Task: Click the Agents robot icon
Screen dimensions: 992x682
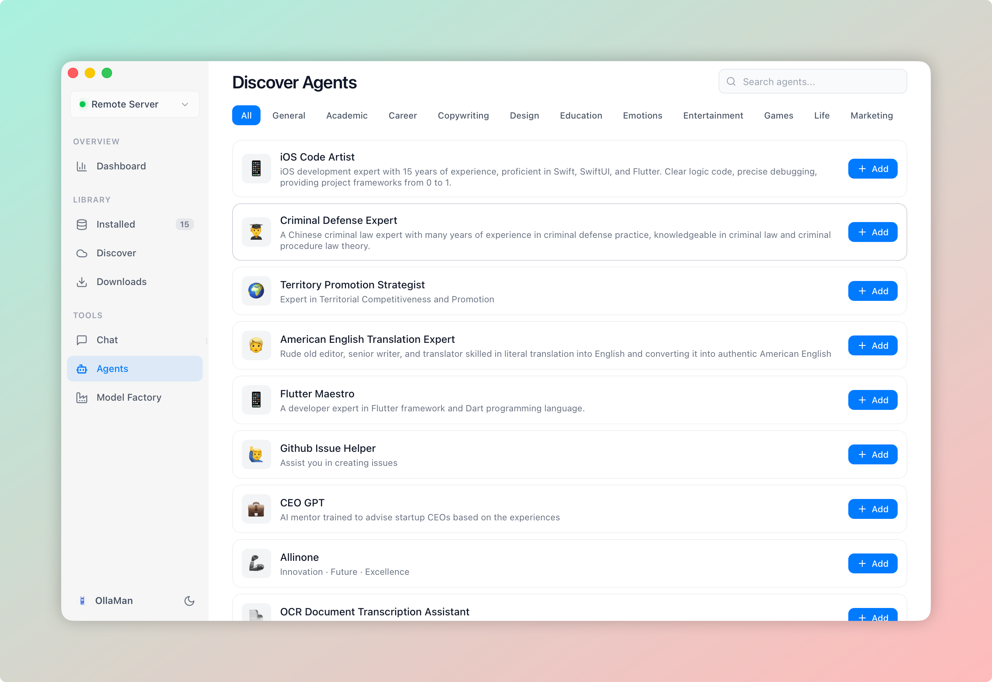Action: (x=82, y=369)
